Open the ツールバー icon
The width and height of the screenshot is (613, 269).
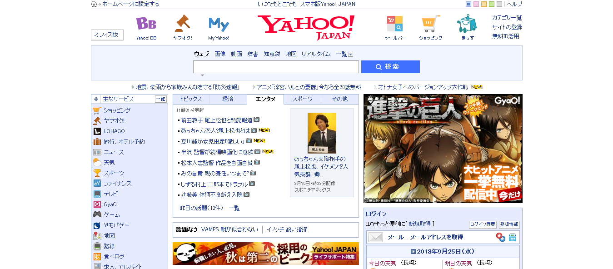[394, 24]
